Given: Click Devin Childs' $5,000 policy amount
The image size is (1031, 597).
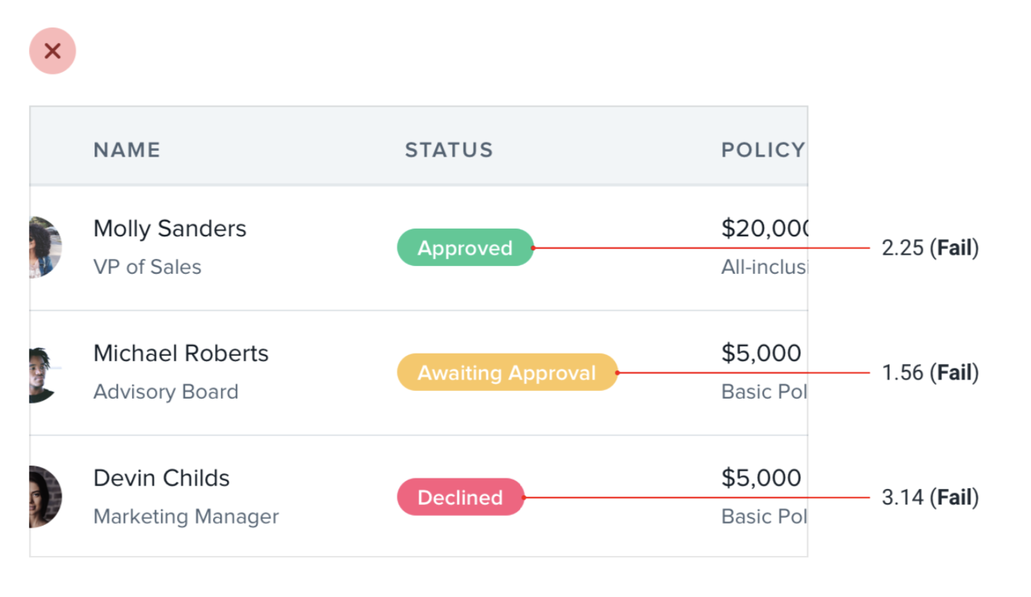Looking at the screenshot, I should (761, 478).
